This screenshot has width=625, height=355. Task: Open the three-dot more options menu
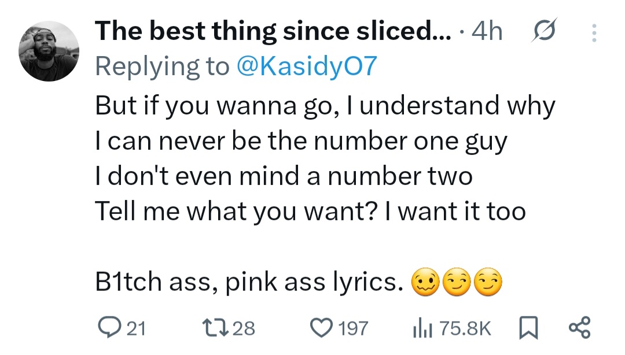point(593,34)
